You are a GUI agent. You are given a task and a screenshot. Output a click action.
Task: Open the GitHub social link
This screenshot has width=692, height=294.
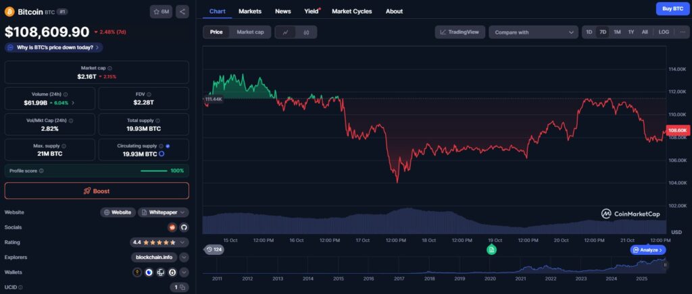[184, 227]
